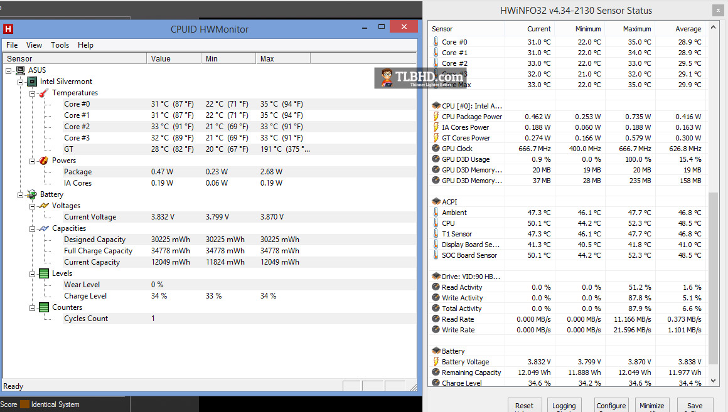
Task: Click the Drive group icon in HWiNFO
Action: click(436, 277)
